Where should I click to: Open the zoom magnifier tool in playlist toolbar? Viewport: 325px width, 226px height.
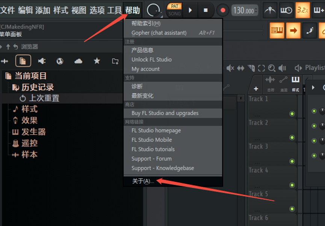[271, 68]
